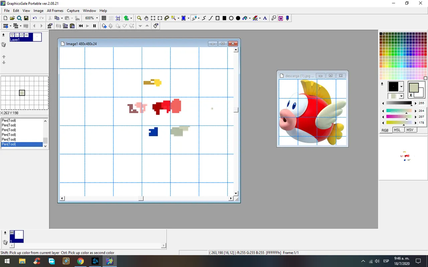Image resolution: width=428 pixels, height=267 pixels.
Task: Open the 600% zoom dropdown
Action: (97, 18)
